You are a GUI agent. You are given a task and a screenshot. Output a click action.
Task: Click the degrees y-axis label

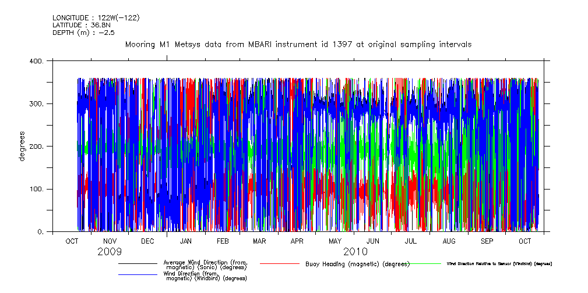click(x=22, y=146)
